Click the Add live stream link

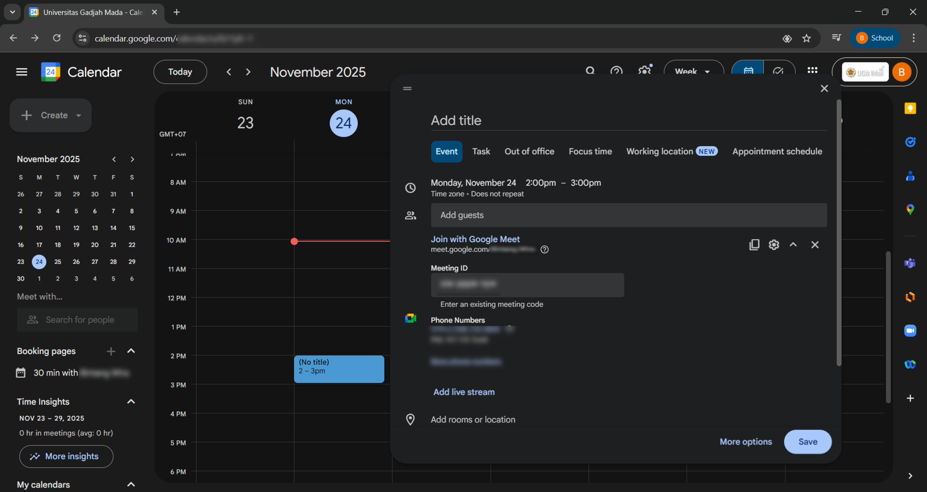pyautogui.click(x=463, y=392)
